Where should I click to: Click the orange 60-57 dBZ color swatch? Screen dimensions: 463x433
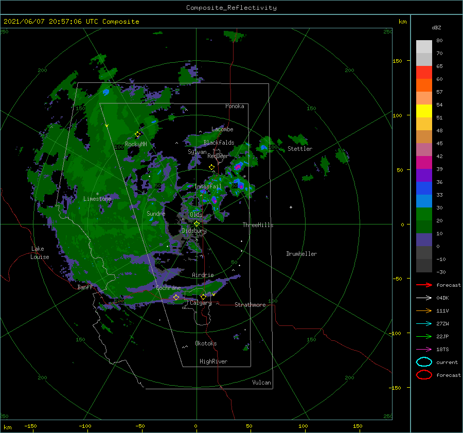click(424, 85)
